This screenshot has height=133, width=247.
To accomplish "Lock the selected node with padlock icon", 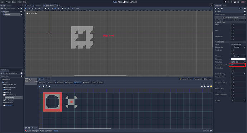I will (x=62, y=8).
